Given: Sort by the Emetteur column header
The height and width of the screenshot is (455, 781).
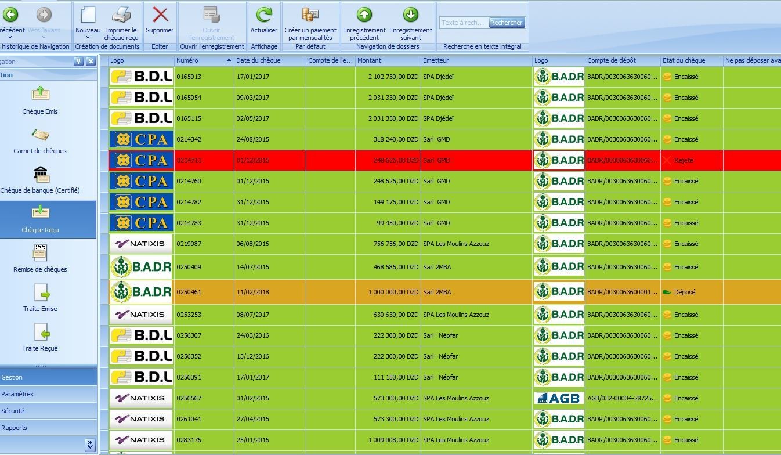Looking at the screenshot, I should pos(476,60).
